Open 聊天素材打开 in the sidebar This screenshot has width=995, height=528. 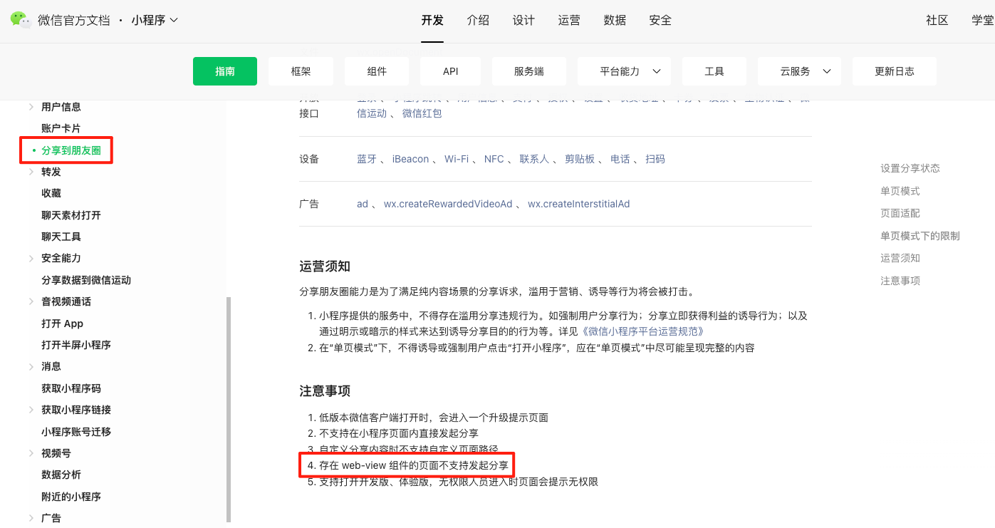coord(71,215)
